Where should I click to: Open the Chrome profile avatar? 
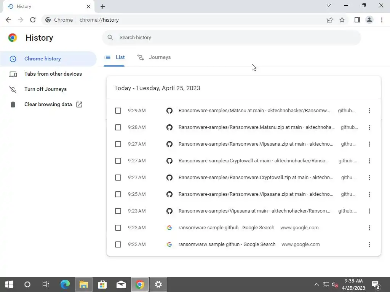369,20
